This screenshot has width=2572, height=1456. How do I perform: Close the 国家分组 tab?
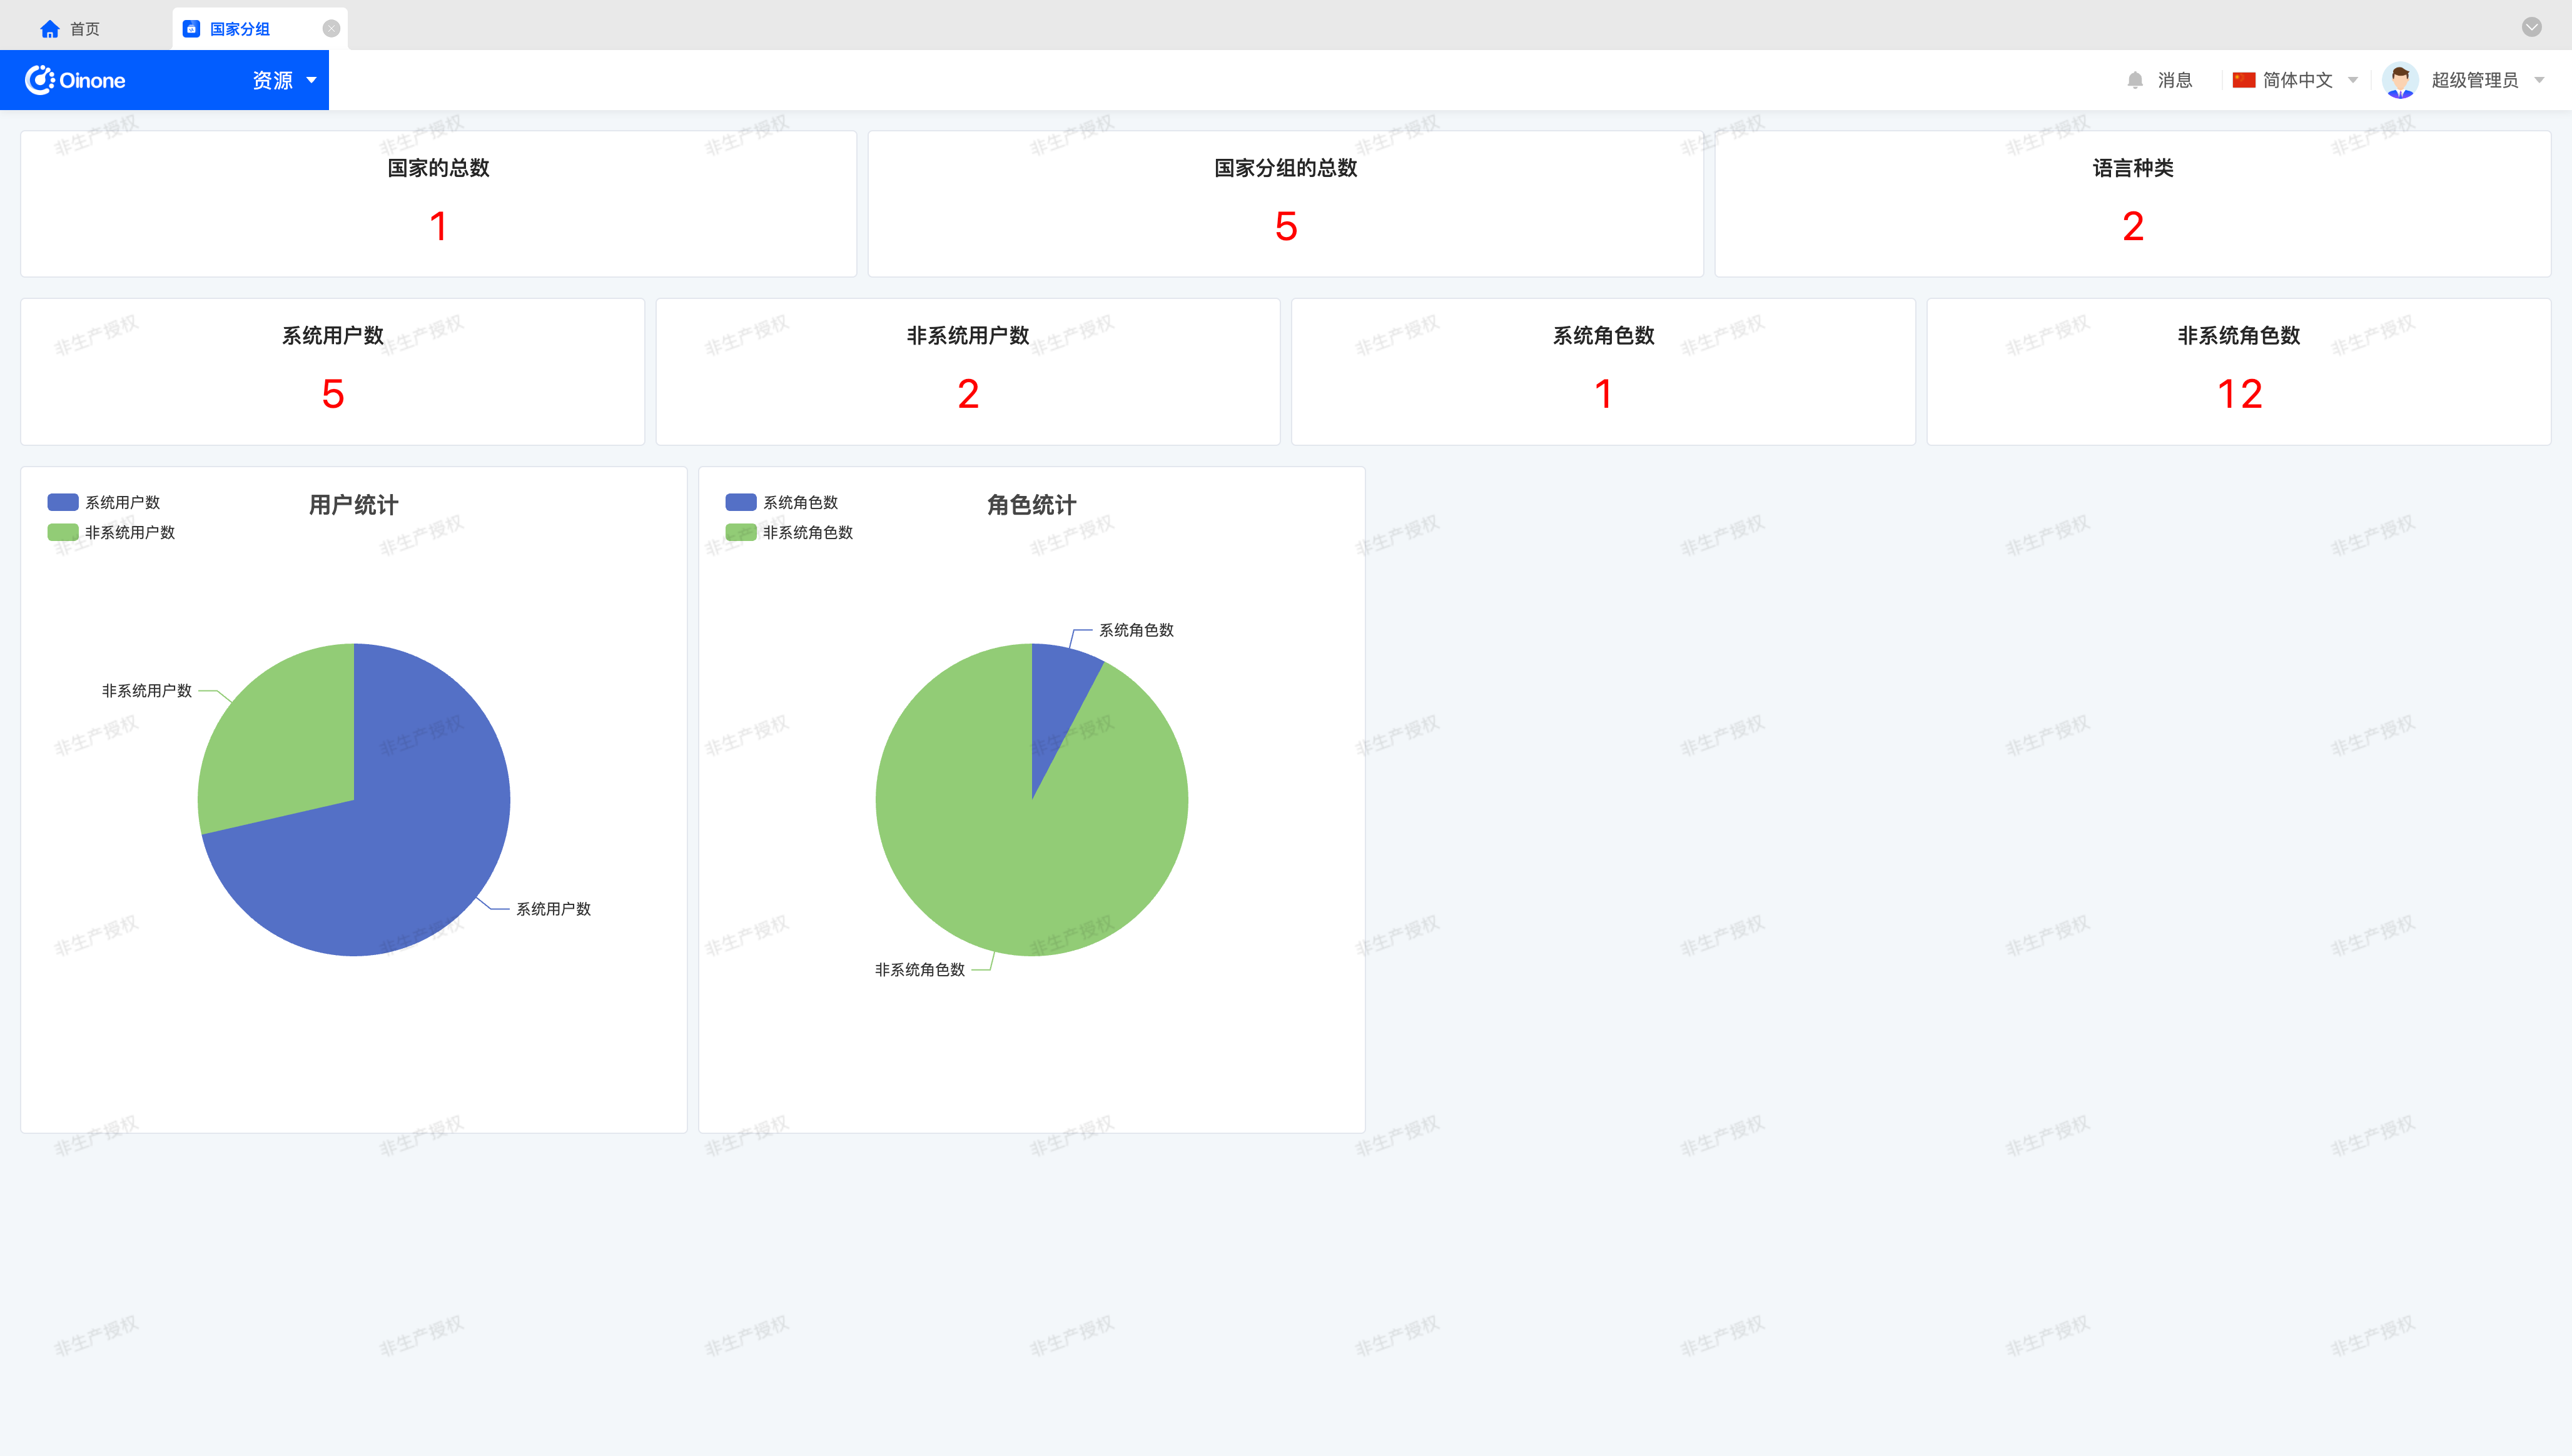tap(331, 29)
